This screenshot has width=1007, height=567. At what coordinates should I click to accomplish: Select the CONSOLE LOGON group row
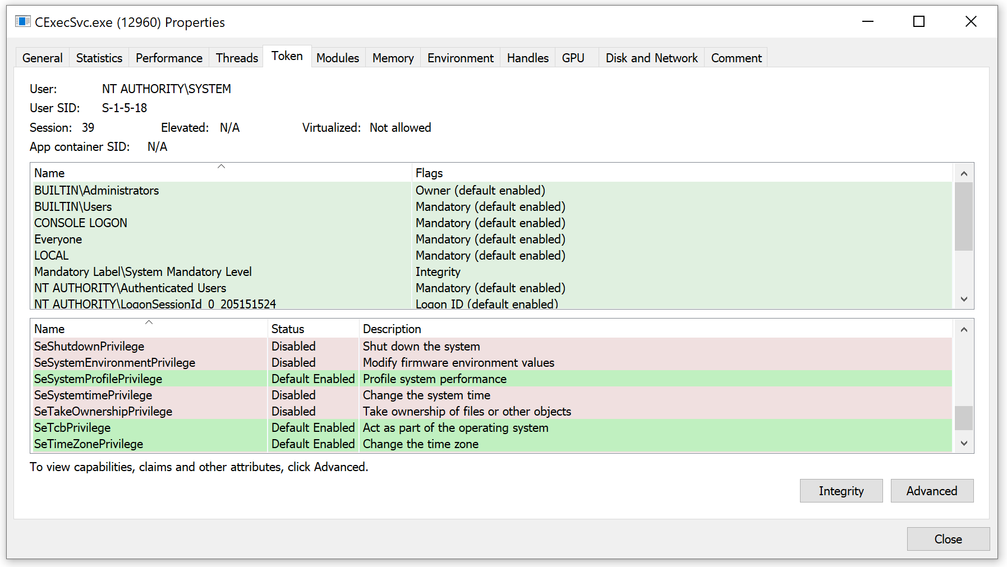pos(491,223)
